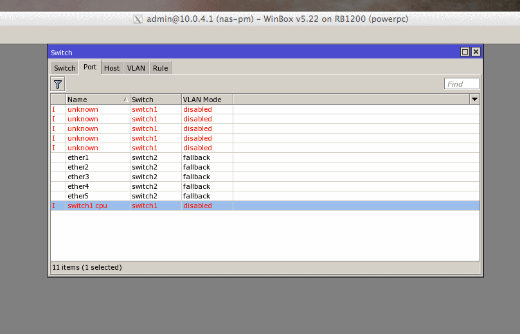Open the columns dropdown arrow

tap(474, 99)
